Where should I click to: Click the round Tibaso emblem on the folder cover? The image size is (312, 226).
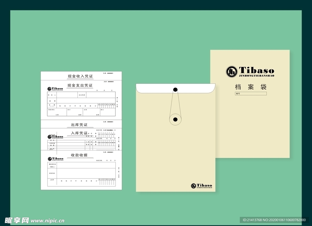coord(232,72)
